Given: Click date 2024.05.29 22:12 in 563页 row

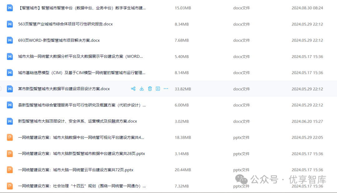Looking at the screenshot, I should pos(307,24).
